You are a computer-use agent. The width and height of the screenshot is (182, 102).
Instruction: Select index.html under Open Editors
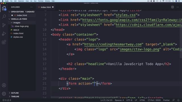click(x=22, y=15)
